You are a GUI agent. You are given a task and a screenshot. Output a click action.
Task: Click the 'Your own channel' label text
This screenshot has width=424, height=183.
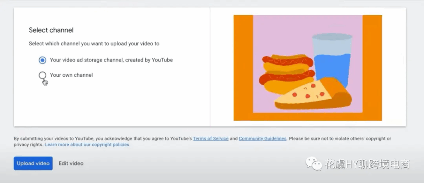[71, 75]
